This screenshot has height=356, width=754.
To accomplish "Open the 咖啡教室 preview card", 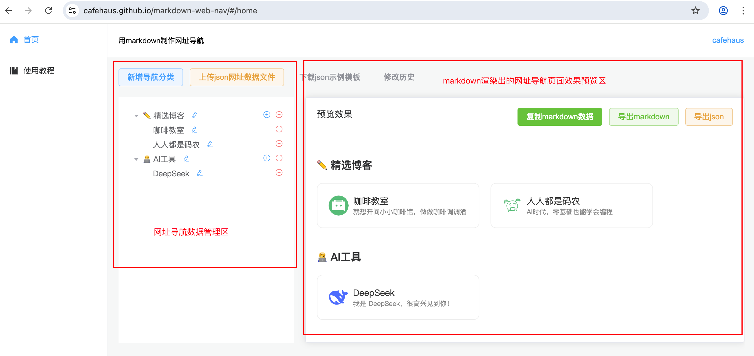I will 398,206.
